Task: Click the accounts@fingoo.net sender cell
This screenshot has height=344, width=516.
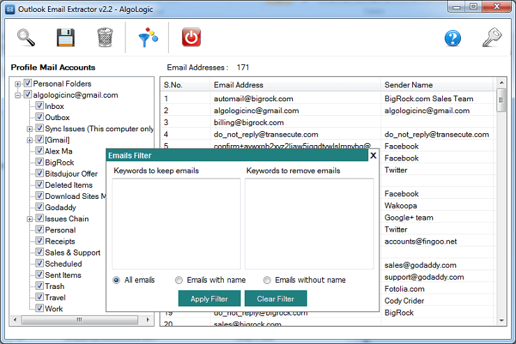Action: [x=420, y=241]
